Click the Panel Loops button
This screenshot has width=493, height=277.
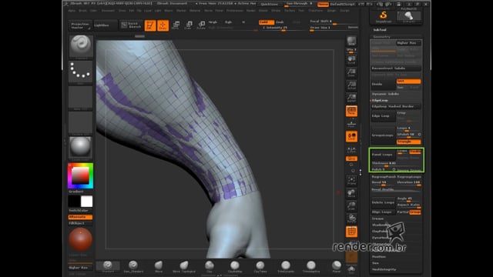pos(383,155)
